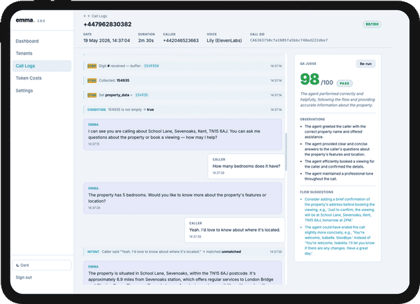
Task: Click Sign out
Action: pos(24,277)
